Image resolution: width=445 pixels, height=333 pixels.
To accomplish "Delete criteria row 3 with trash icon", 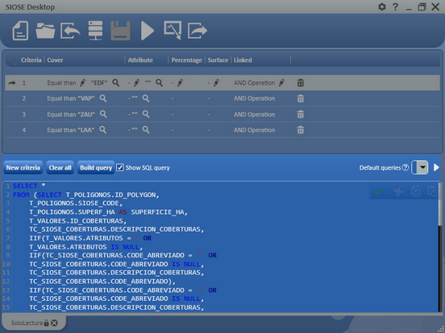I will [x=300, y=114].
